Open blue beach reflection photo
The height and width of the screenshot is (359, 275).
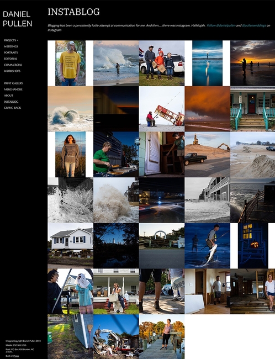[208, 64]
